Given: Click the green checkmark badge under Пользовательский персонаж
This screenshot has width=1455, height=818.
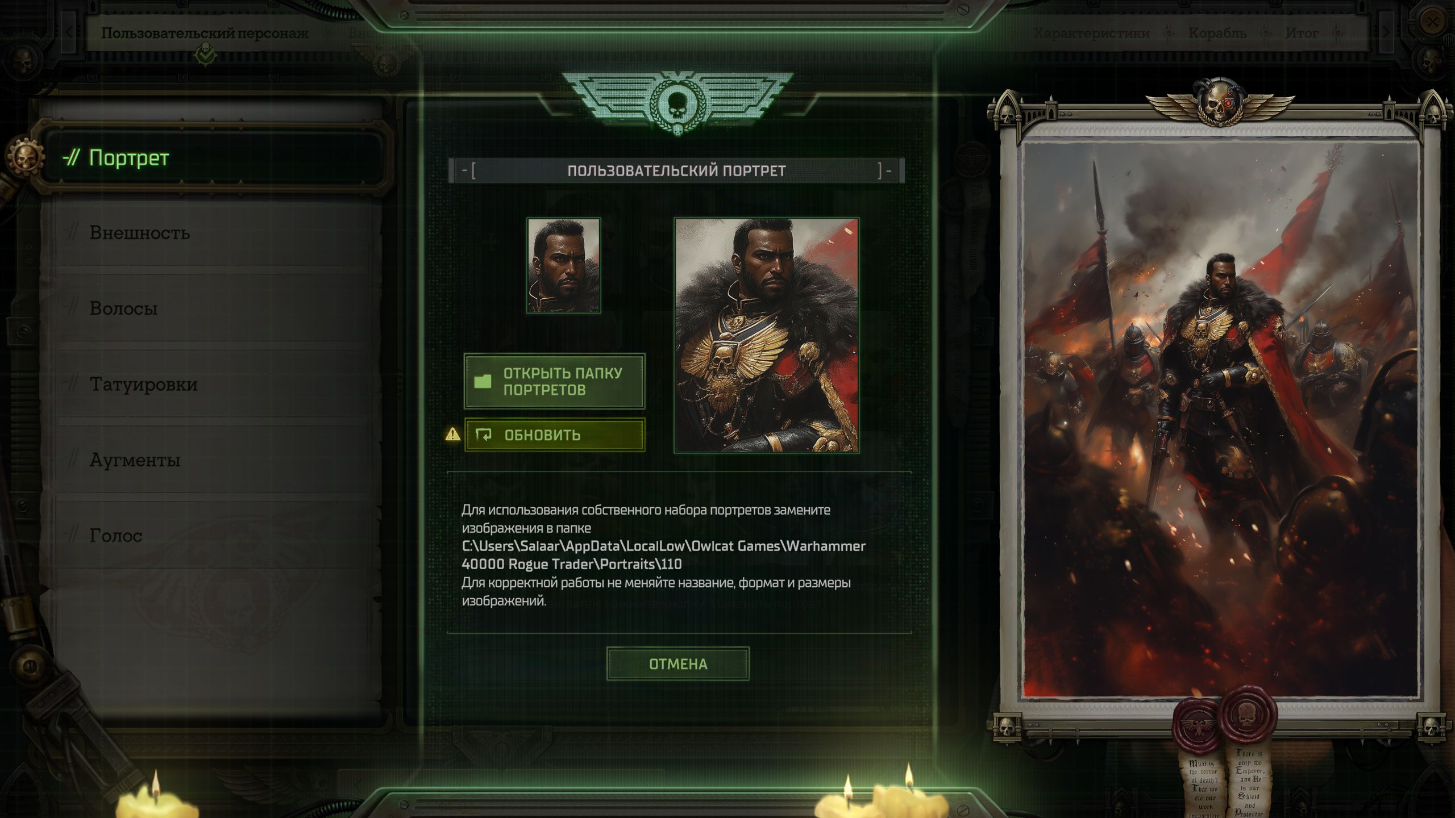Looking at the screenshot, I should (205, 55).
